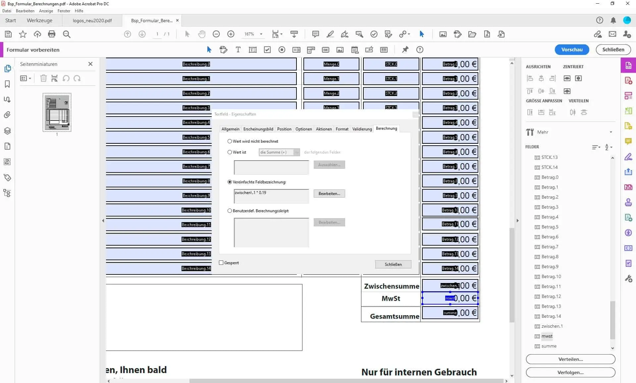Viewport: 636px width, 383px height.
Task: Click the date field tool icon
Action: click(x=355, y=50)
